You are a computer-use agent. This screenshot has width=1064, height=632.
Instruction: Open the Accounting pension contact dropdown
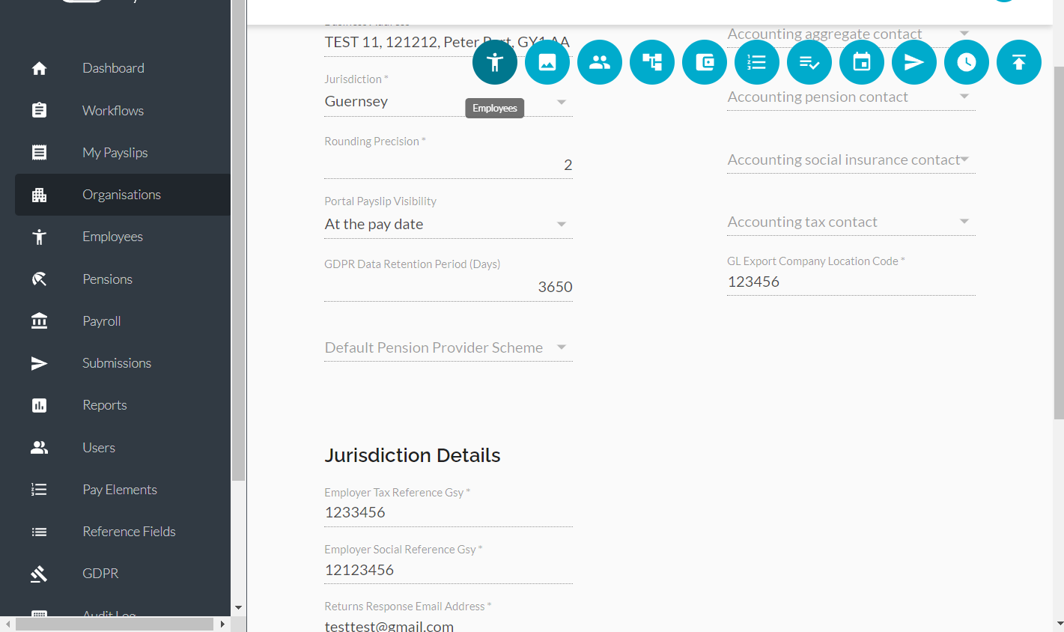(x=851, y=97)
